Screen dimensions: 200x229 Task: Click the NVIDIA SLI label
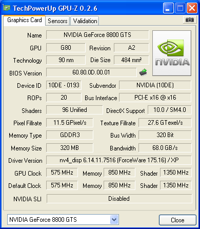[27, 199]
